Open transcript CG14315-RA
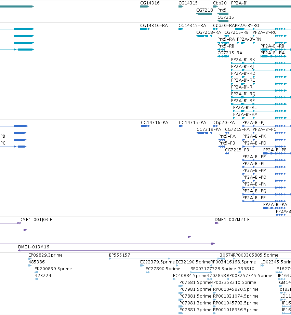 pyautogui.click(x=192, y=26)
